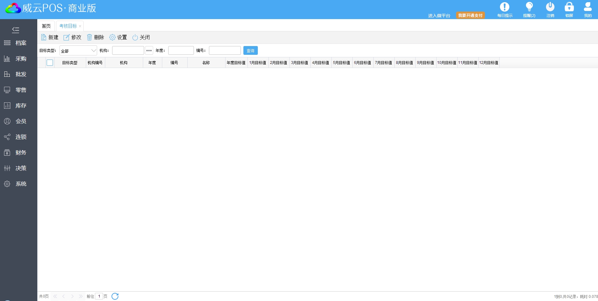Click the 机构 column header
The width and height of the screenshot is (598, 301).
pos(124,63)
